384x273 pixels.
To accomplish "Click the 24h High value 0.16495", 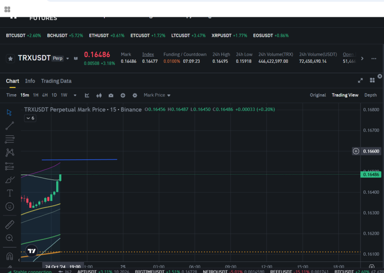I will point(220,61).
